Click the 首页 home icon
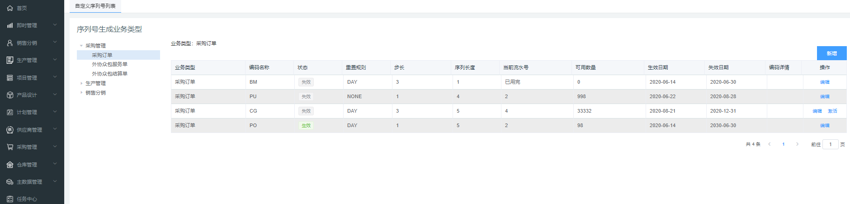This screenshot has width=850, height=204. pos(10,8)
